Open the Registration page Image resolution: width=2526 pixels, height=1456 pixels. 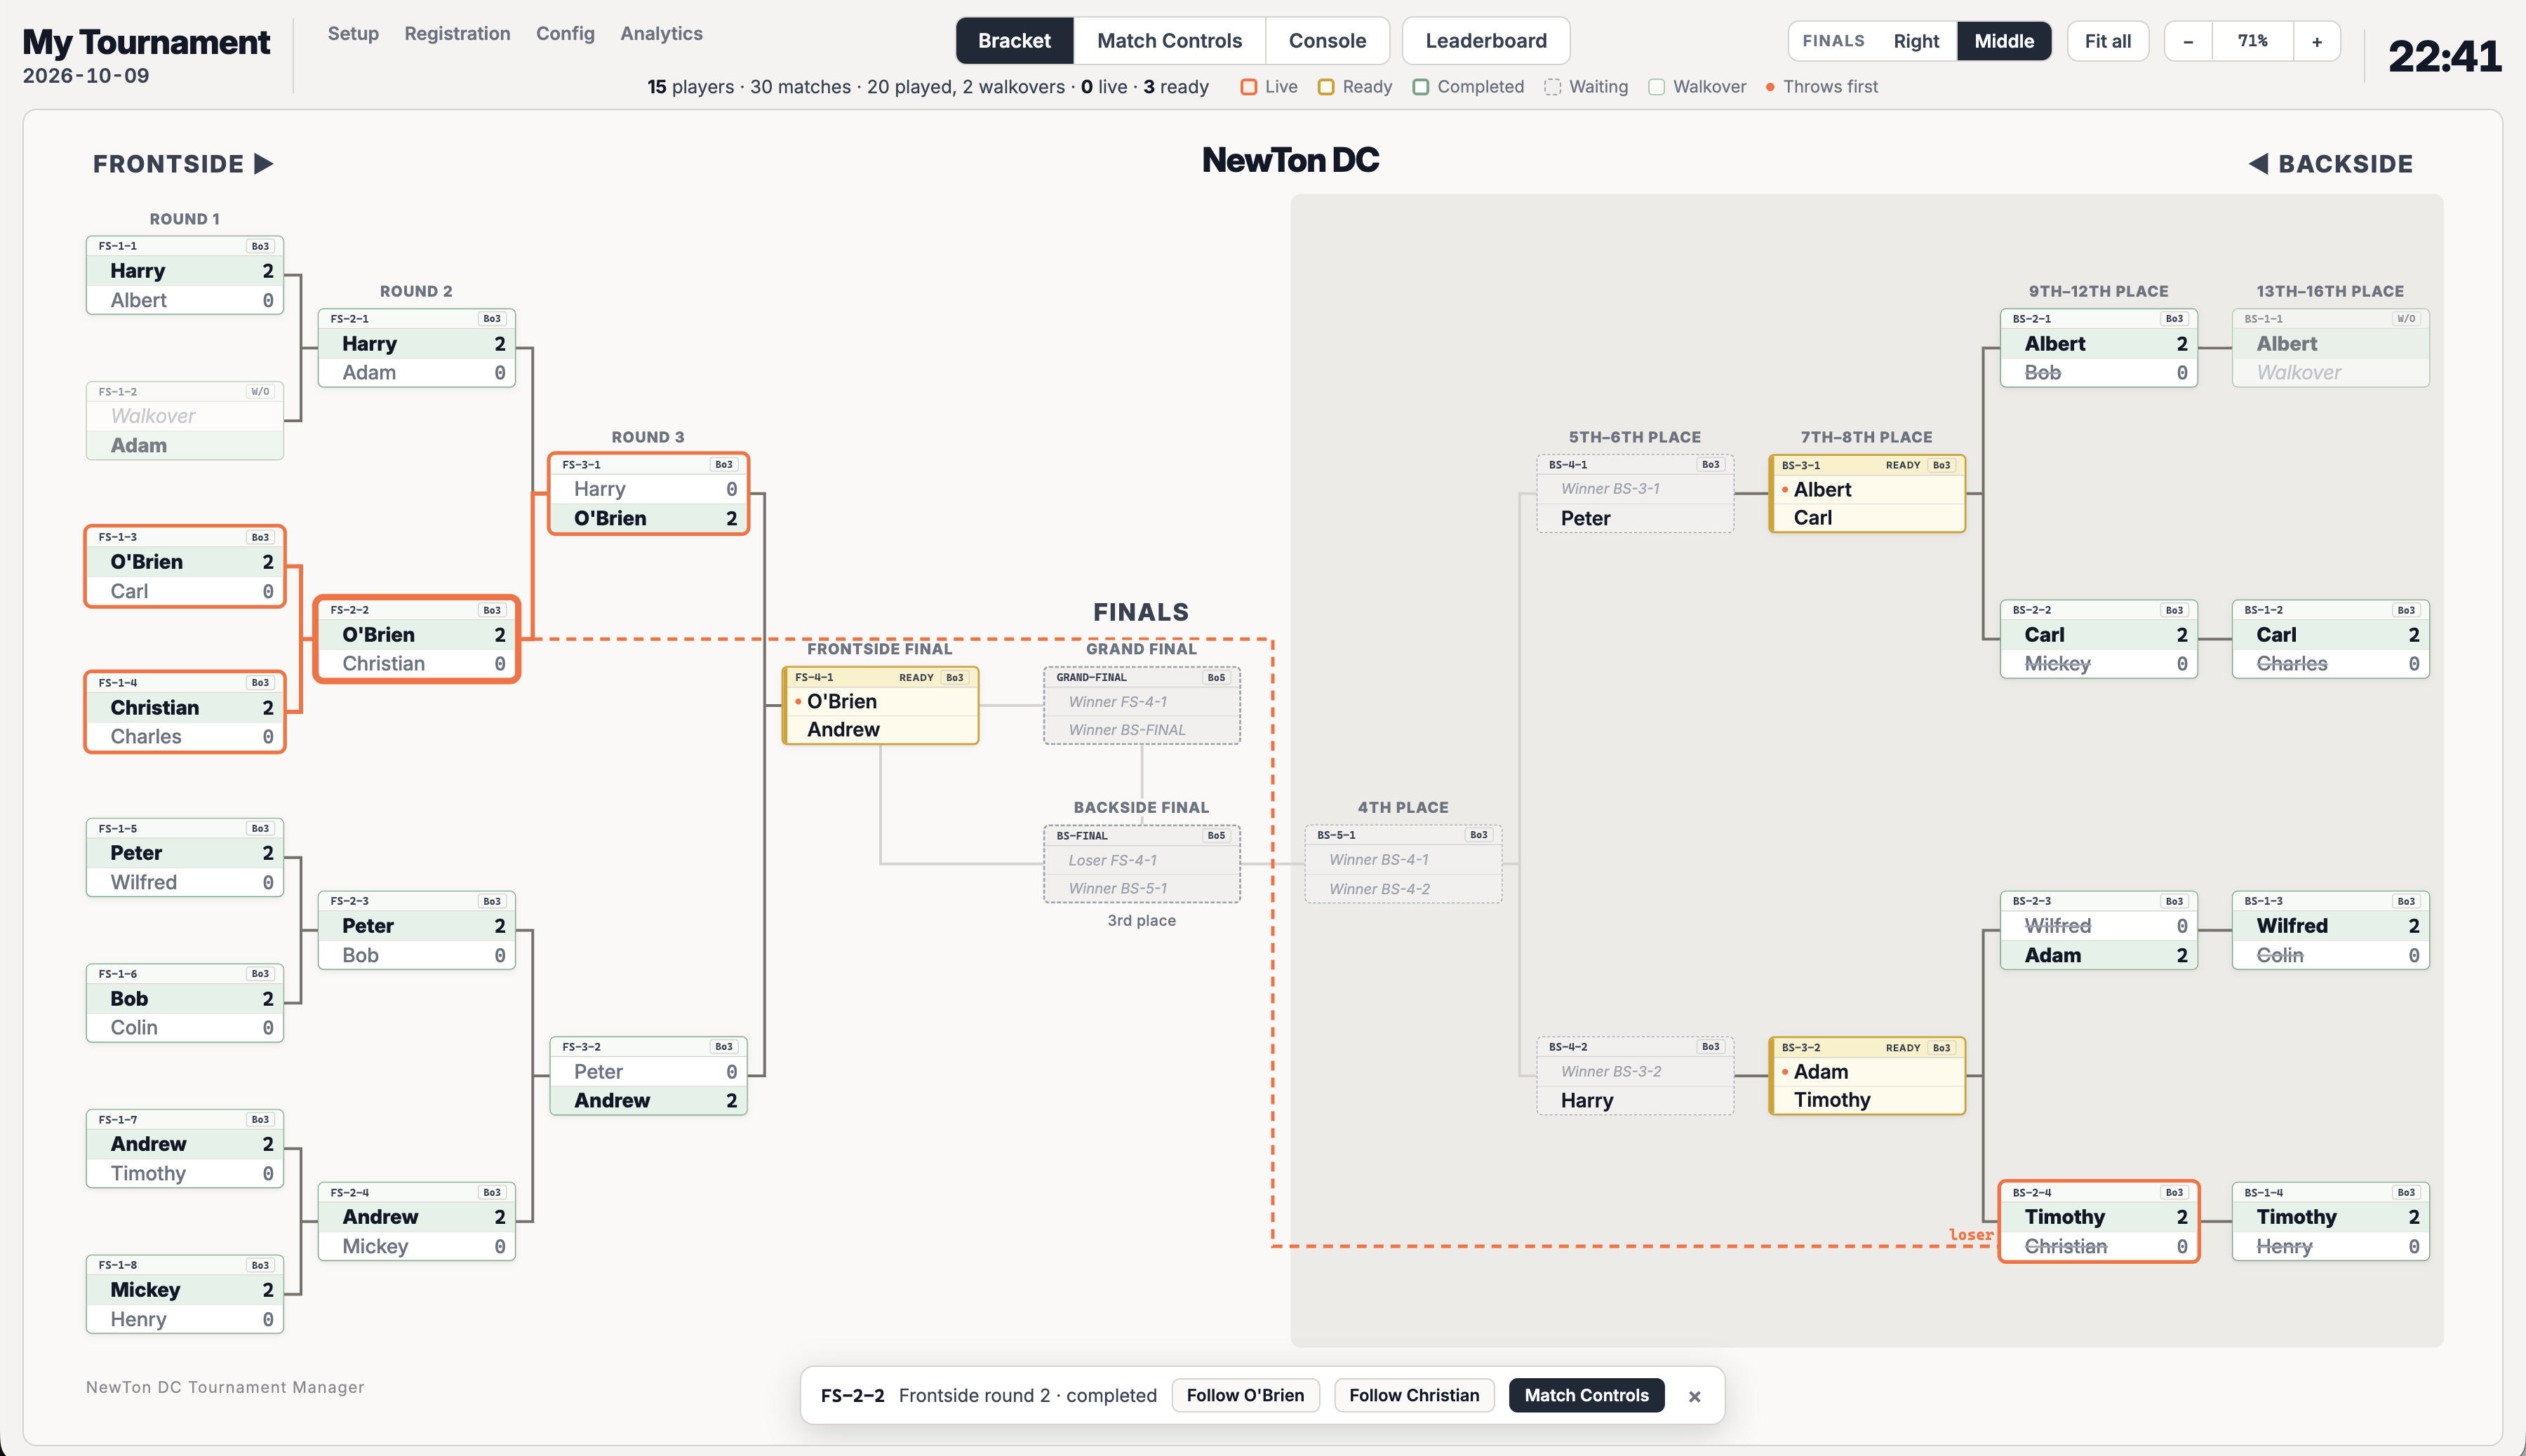click(x=457, y=33)
